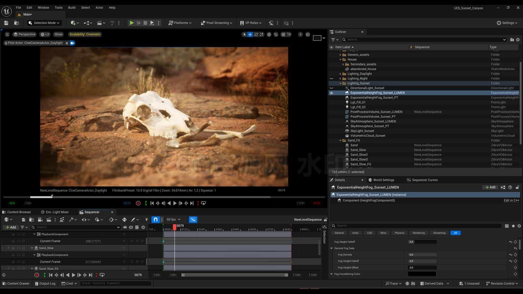
Task: Click the Fog Inscattering Color swatch
Action: [x=422, y=274]
